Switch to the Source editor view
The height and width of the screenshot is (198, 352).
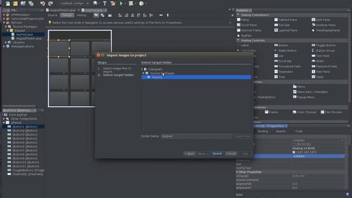click(53, 15)
